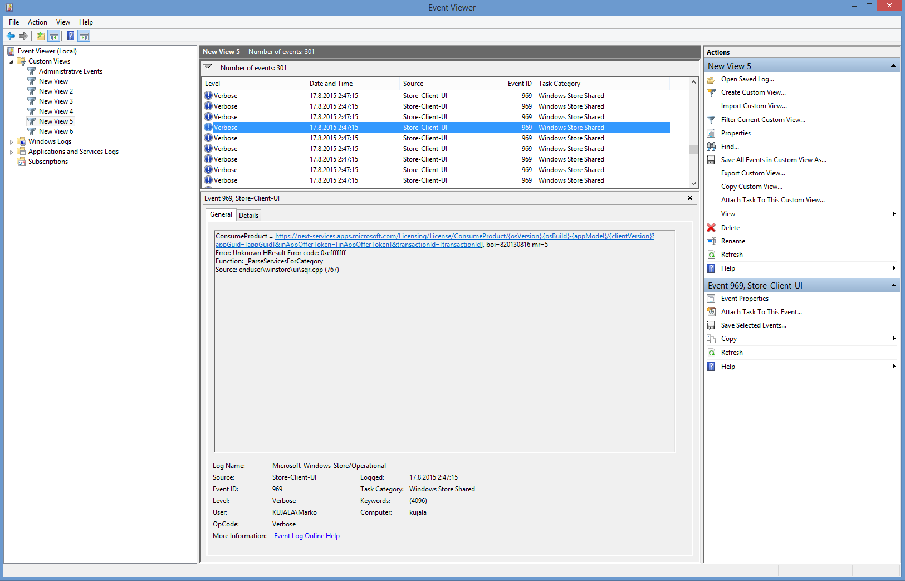Close the event preview pane
The image size is (905, 581).
[x=690, y=198]
